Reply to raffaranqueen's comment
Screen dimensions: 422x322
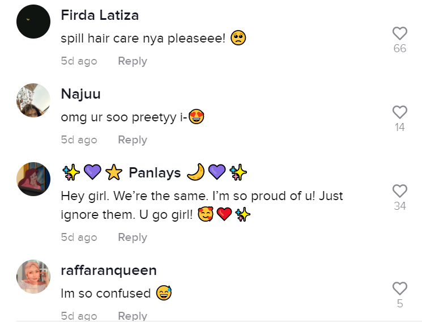(x=132, y=316)
